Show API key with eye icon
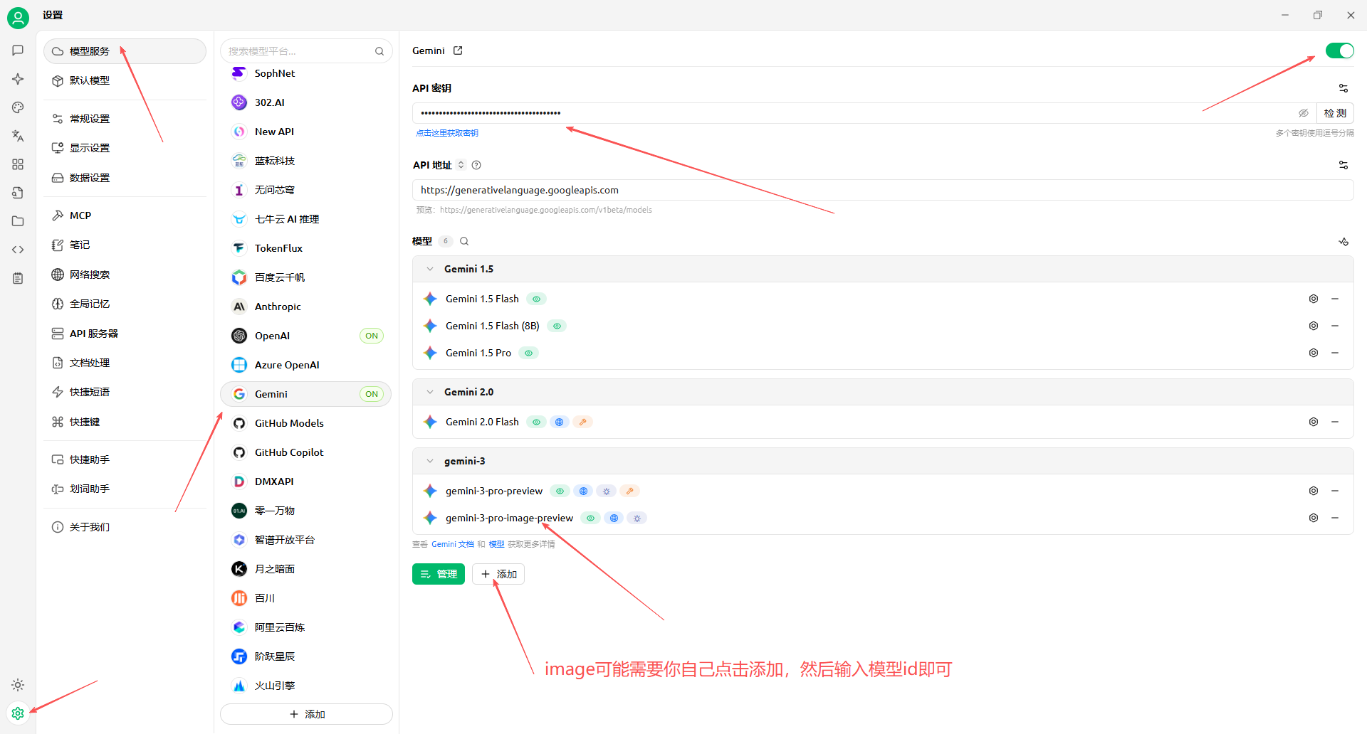Image resolution: width=1367 pixels, height=734 pixels. (x=1303, y=113)
